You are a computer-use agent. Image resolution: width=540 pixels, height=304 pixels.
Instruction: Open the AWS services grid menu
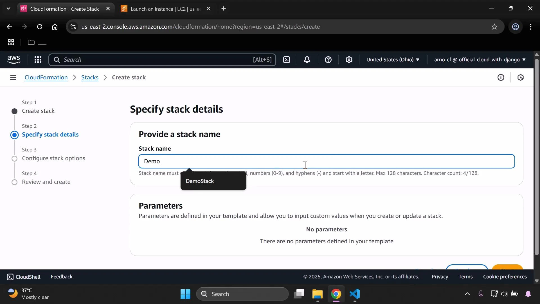pos(38,60)
